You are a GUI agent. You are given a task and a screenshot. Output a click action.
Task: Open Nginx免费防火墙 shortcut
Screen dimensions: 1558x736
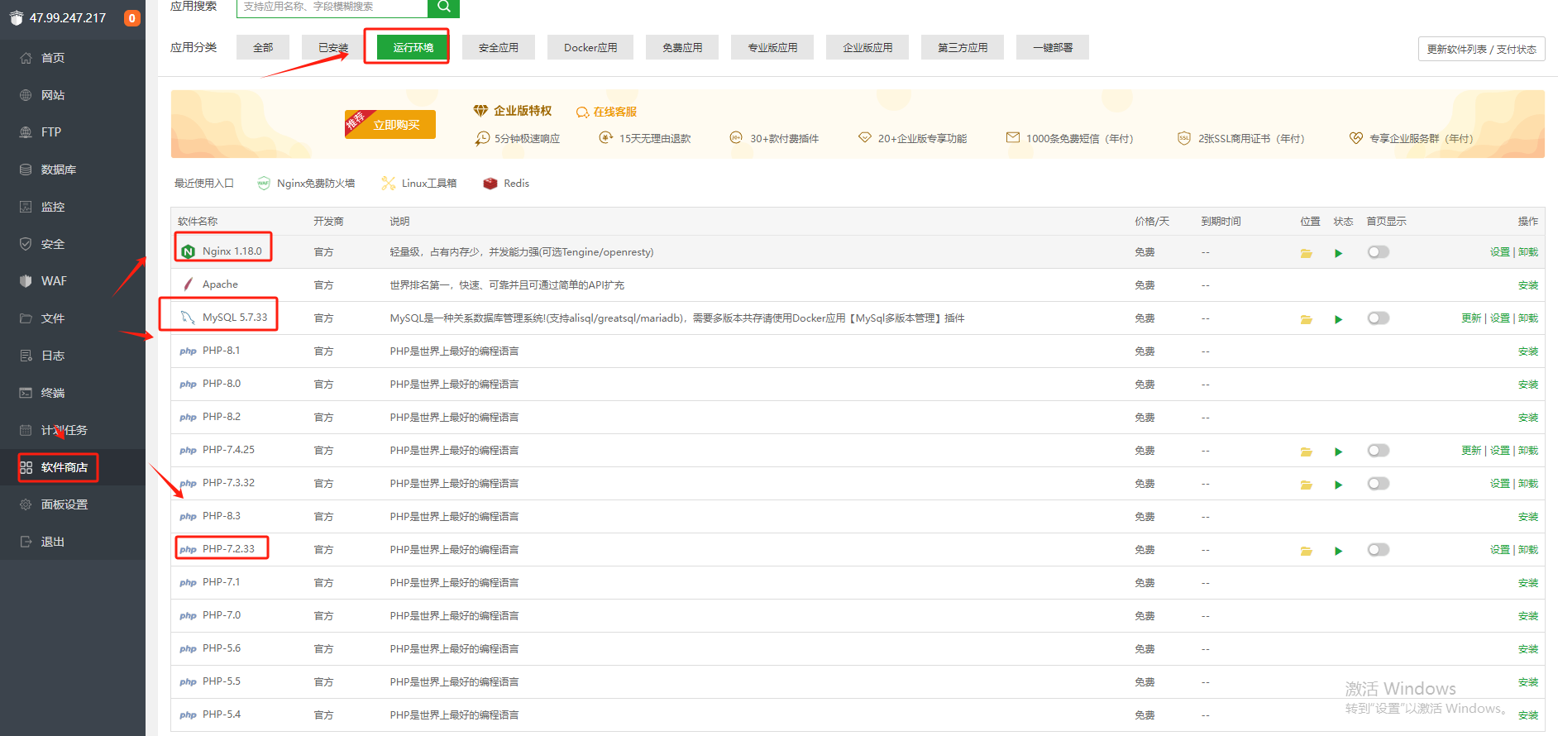306,184
